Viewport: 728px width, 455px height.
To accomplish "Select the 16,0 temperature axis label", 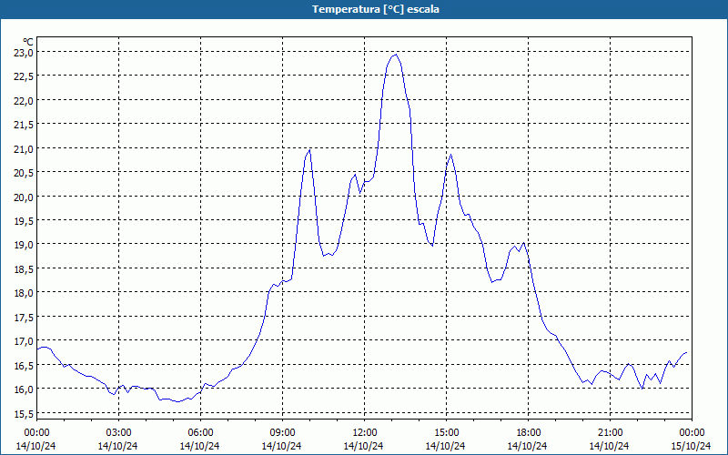I will [x=24, y=389].
